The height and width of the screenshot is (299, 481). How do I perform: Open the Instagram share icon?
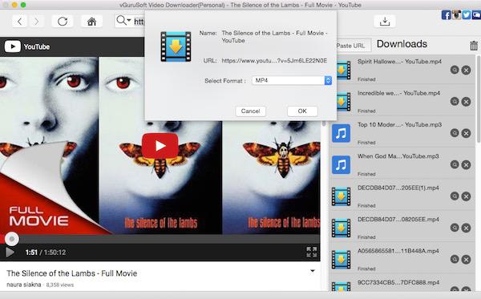tap(456, 14)
